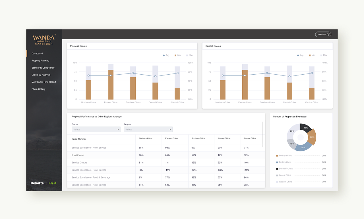Toggle Avg legend in Current Scores chart
The image size is (364, 219).
(300, 55)
